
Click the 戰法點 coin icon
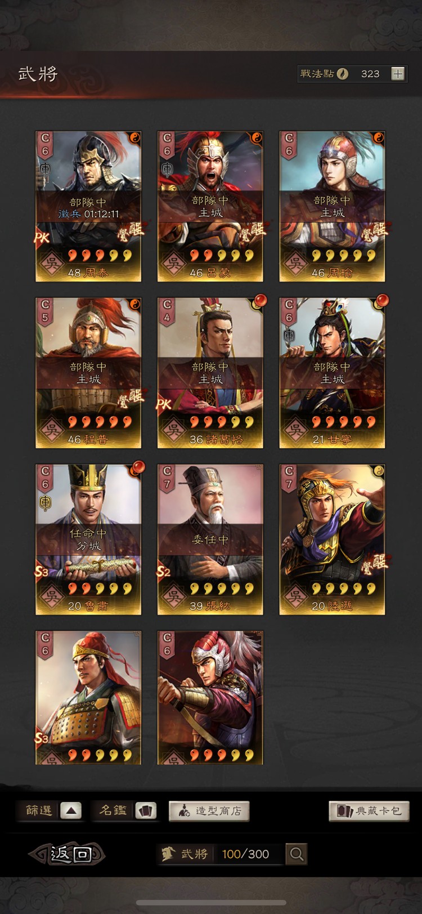(342, 74)
